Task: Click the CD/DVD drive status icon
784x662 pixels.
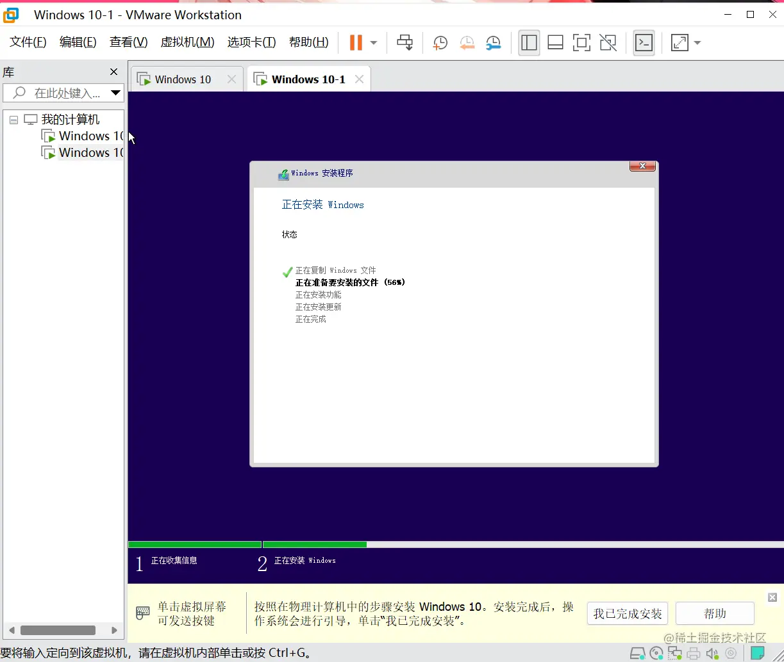Action: pyautogui.click(x=656, y=654)
